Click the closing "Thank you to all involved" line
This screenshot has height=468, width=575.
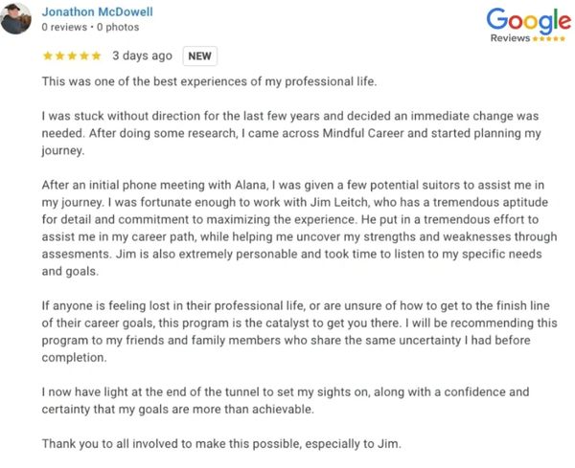222,443
